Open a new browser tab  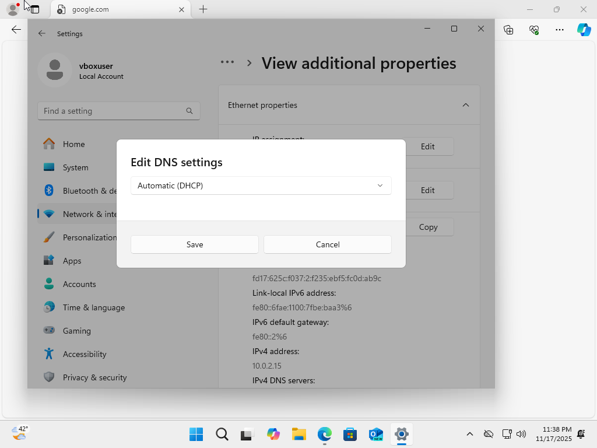pyautogui.click(x=203, y=9)
